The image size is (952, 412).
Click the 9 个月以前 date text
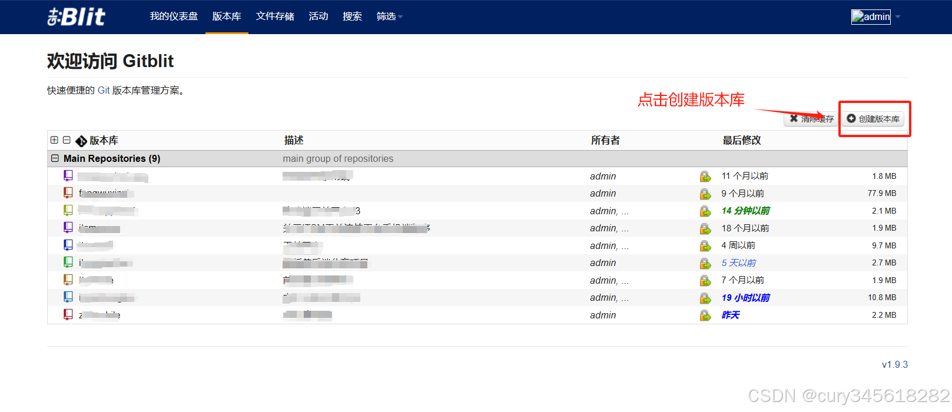[x=743, y=194]
